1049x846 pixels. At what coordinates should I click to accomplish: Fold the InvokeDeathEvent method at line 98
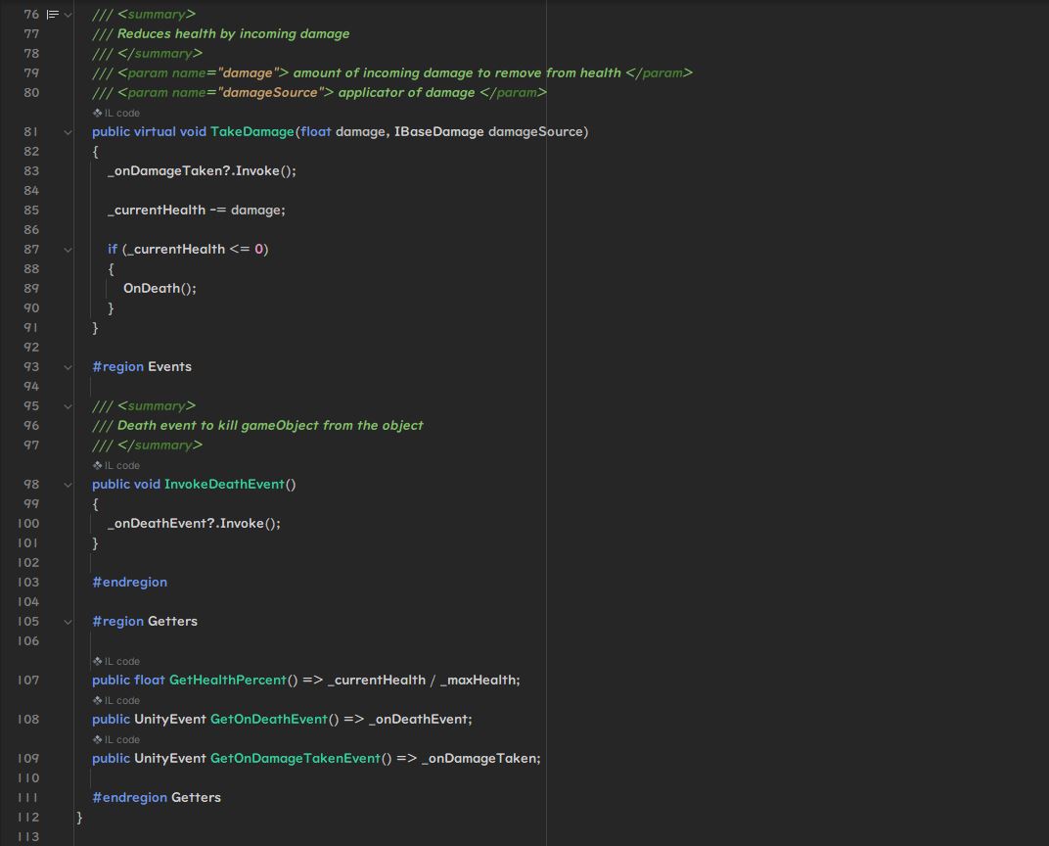(68, 485)
